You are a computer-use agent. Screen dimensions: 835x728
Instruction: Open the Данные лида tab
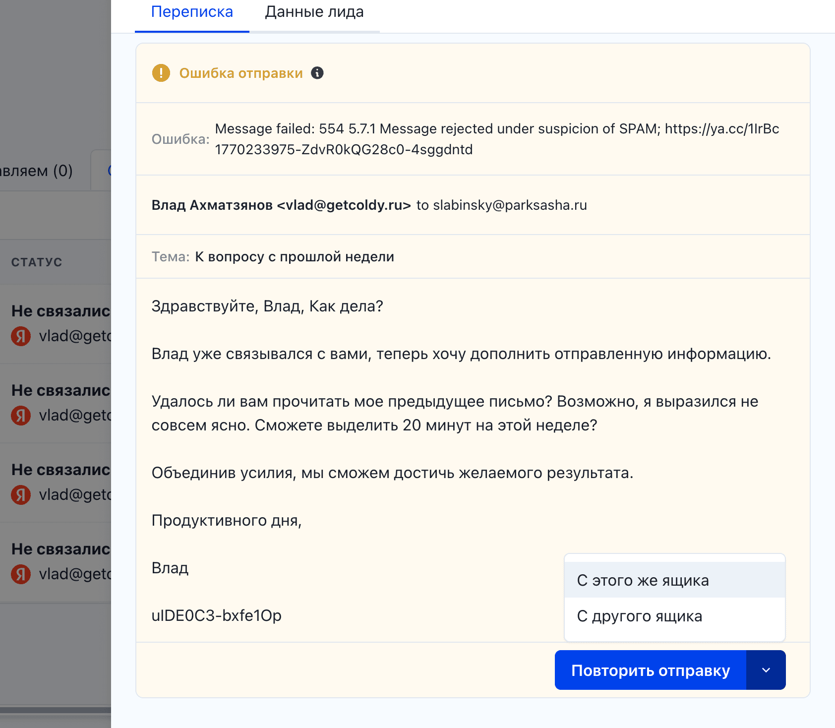pos(314,12)
